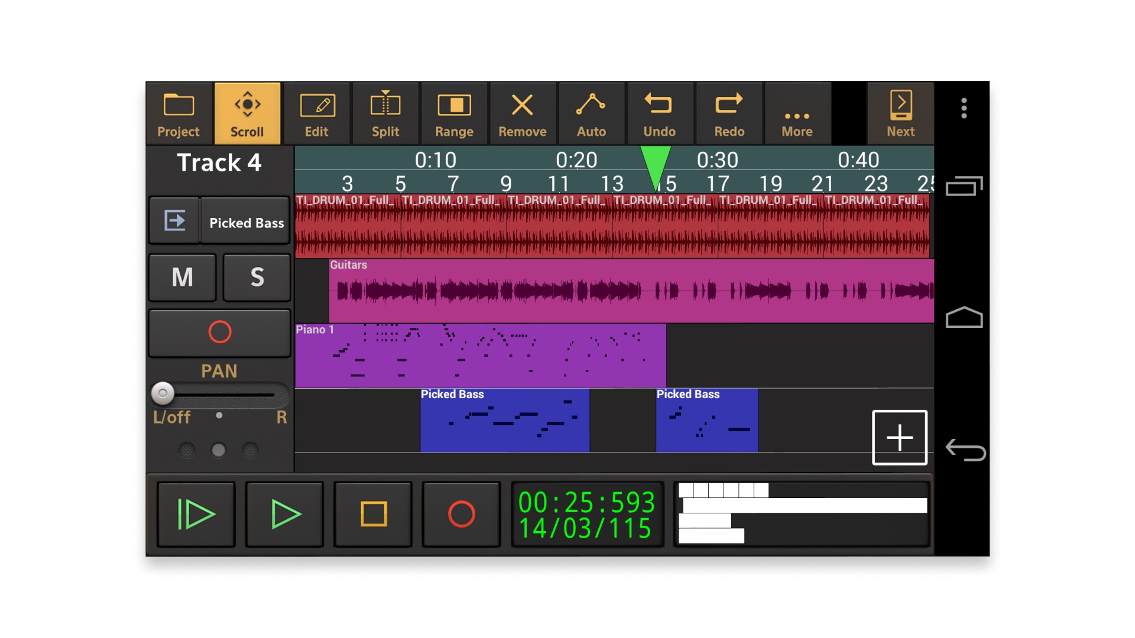Activate the Range selection tool

click(454, 113)
